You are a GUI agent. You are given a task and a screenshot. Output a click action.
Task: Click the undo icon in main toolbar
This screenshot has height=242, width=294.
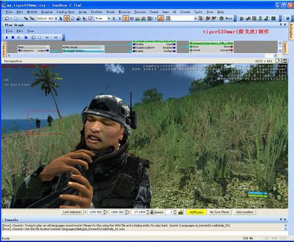7,18
